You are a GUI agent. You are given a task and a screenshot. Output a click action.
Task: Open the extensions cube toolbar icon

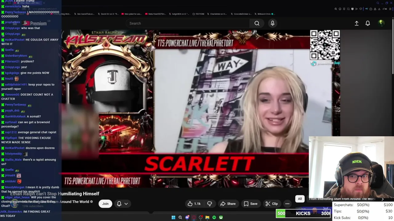(371, 9)
